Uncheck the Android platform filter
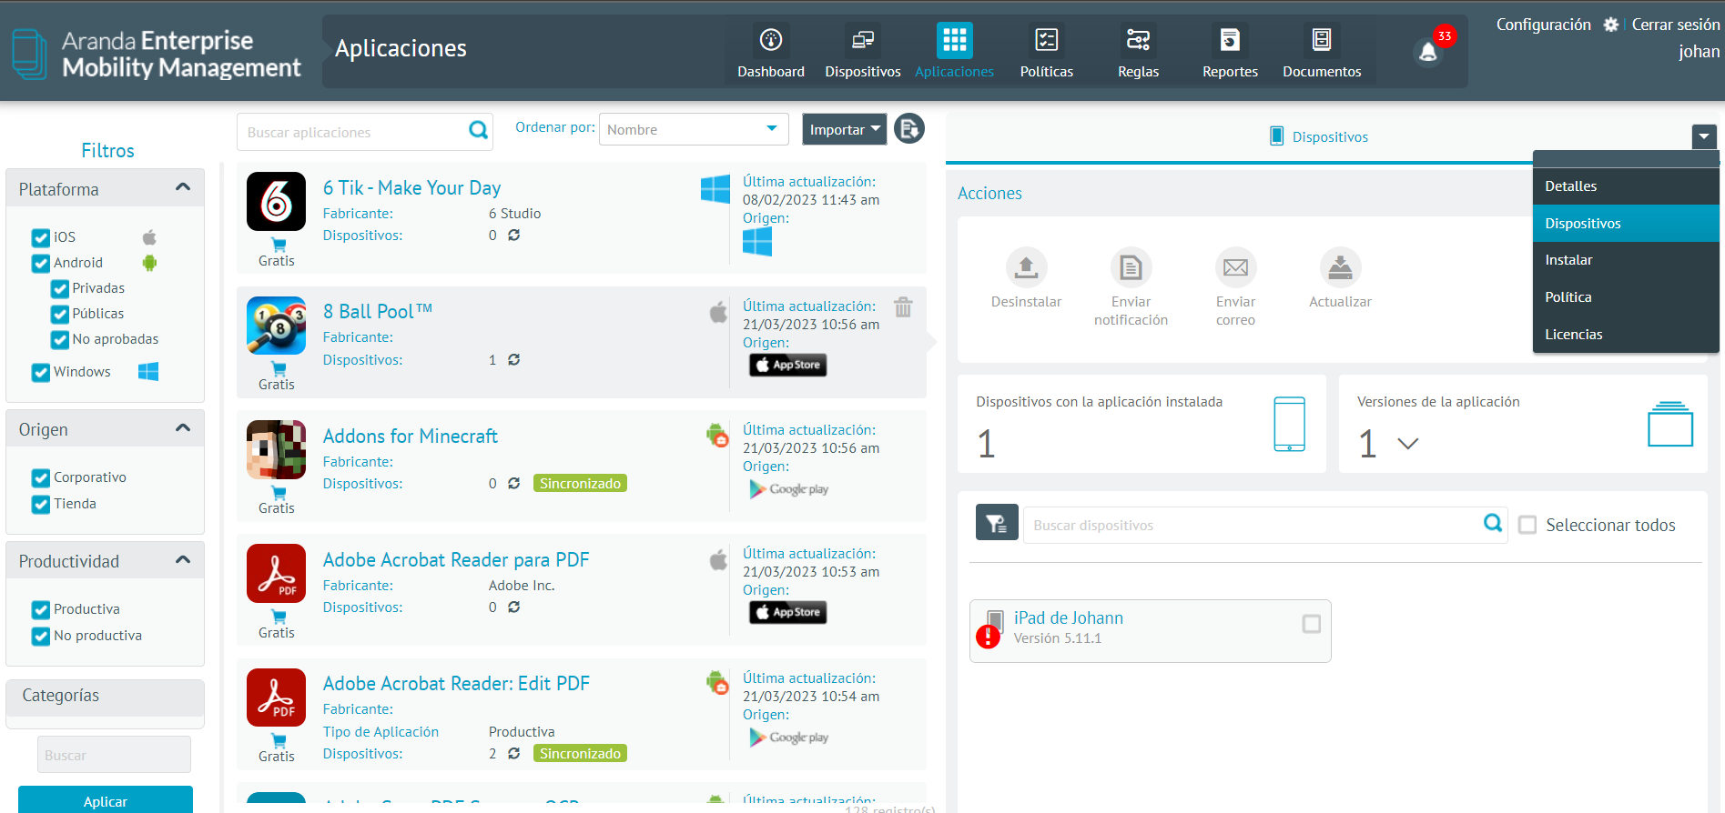 tap(41, 263)
